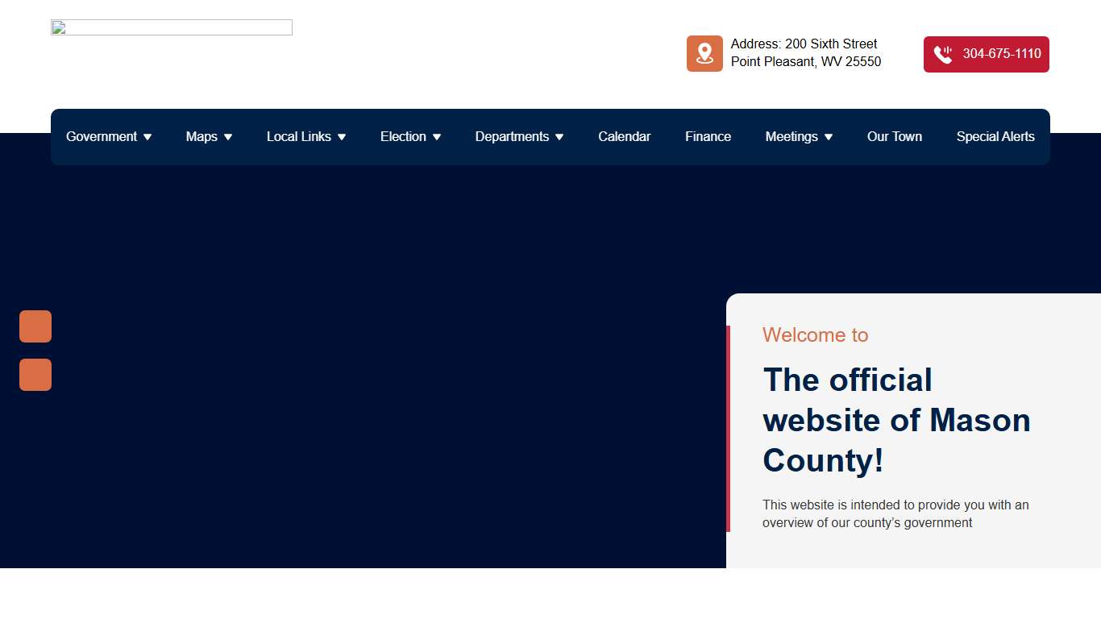
Task: Click the broken logo image in header
Action: coord(171,27)
